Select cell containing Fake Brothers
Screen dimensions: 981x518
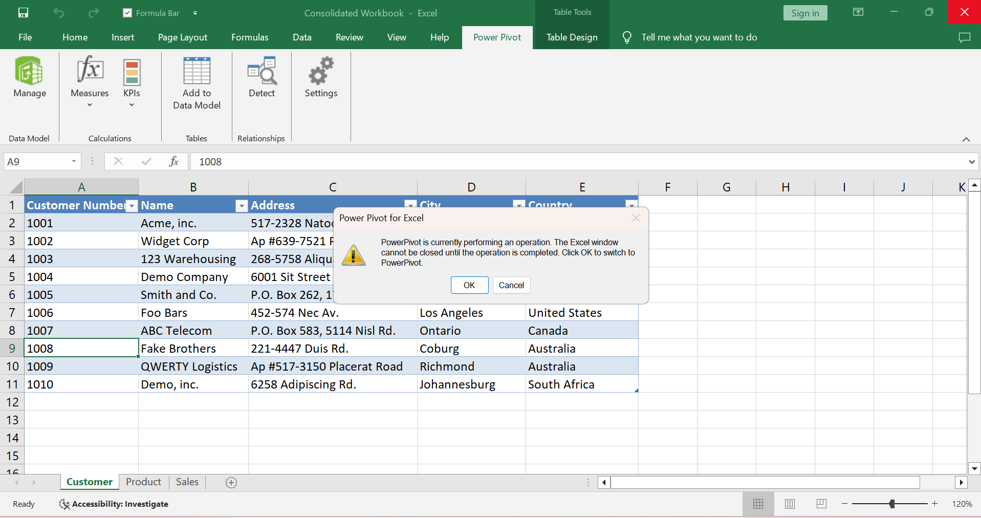193,349
